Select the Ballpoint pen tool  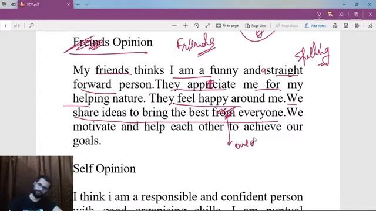tap(319, 15)
